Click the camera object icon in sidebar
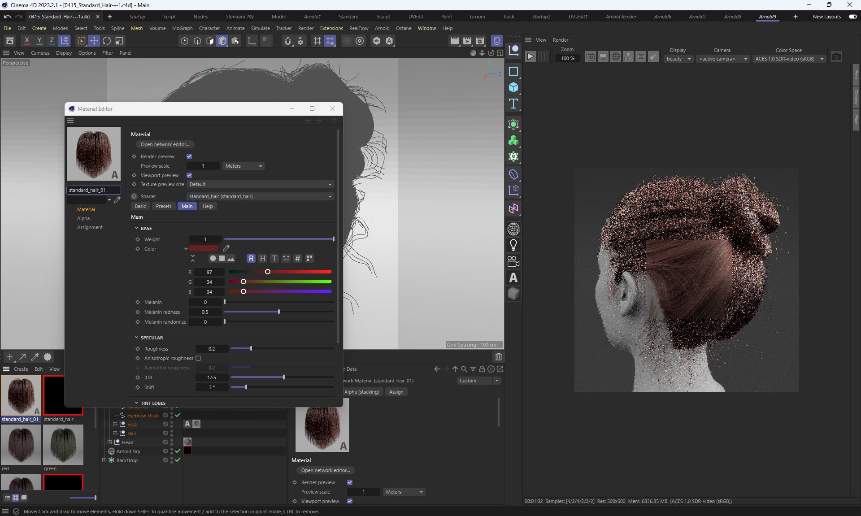Screen dimensions: 861x516 coord(513,261)
